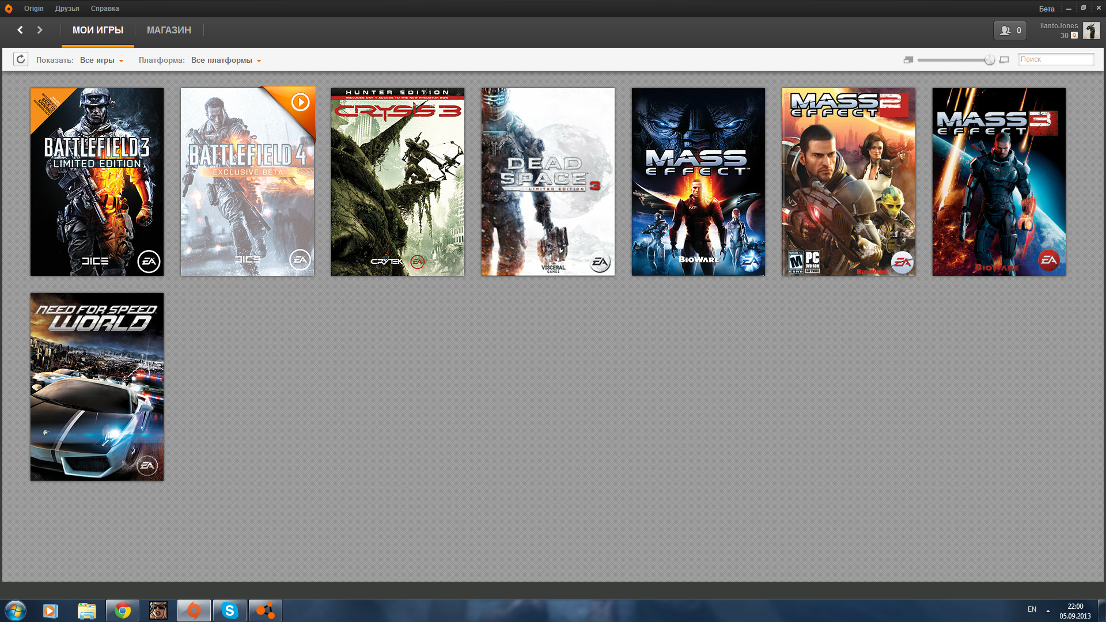Switch to the МОИ ИГРЫ tab
1106x622 pixels.
point(98,31)
